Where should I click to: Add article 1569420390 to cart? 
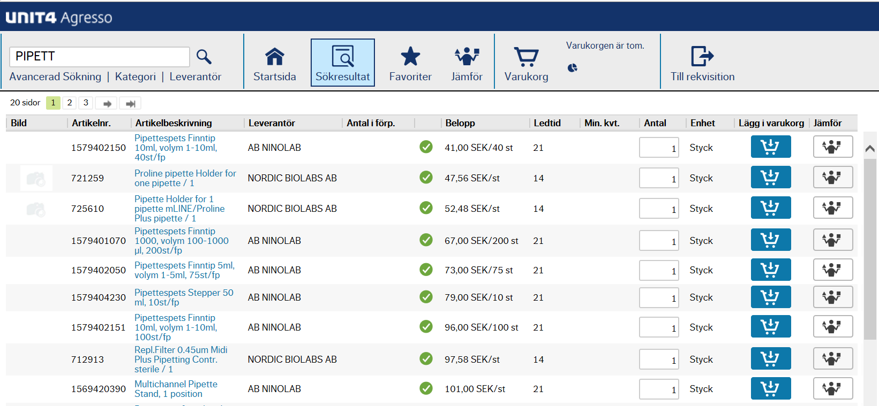coord(771,388)
